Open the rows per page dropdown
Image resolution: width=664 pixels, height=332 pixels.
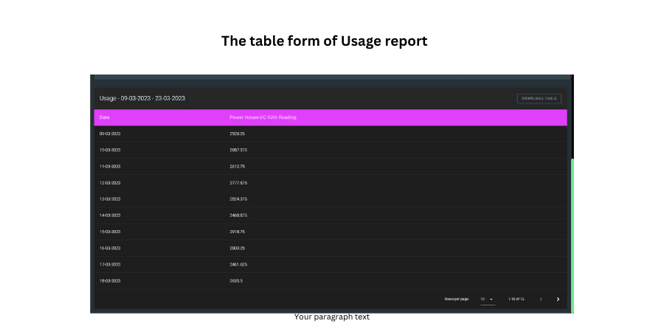click(488, 300)
